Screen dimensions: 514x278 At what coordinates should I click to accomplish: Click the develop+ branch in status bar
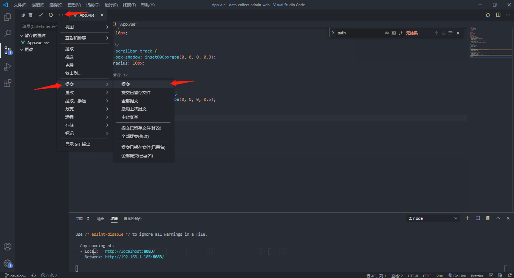point(16,276)
